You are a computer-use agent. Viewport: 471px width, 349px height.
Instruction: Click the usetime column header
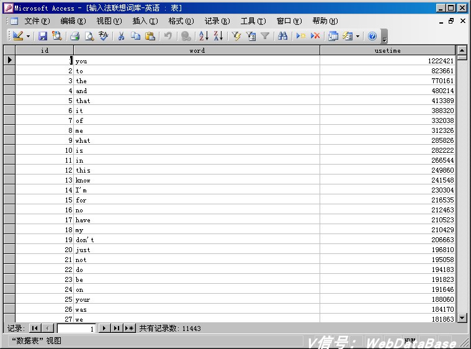pyautogui.click(x=387, y=50)
